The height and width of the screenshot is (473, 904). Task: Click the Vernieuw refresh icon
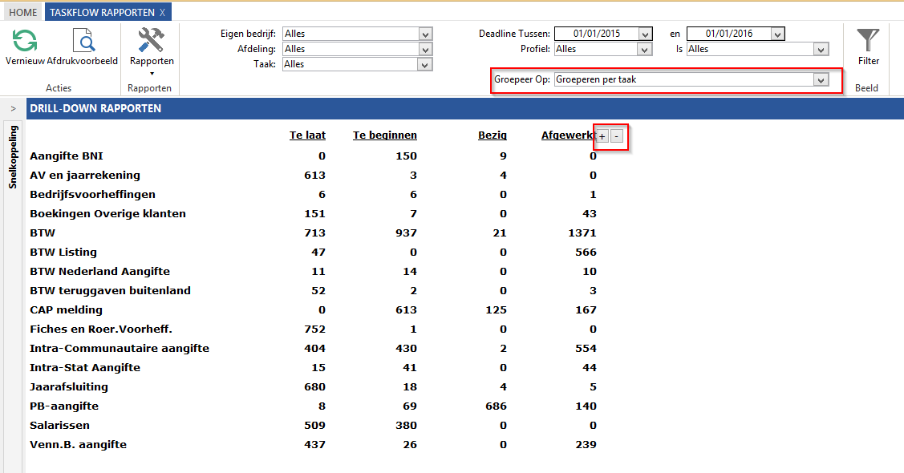25,41
